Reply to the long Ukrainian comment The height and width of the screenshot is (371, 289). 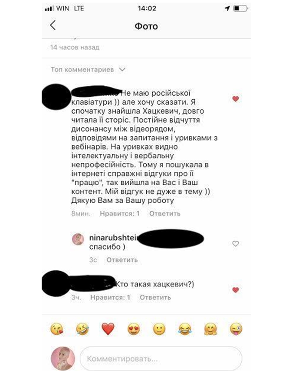(165, 213)
